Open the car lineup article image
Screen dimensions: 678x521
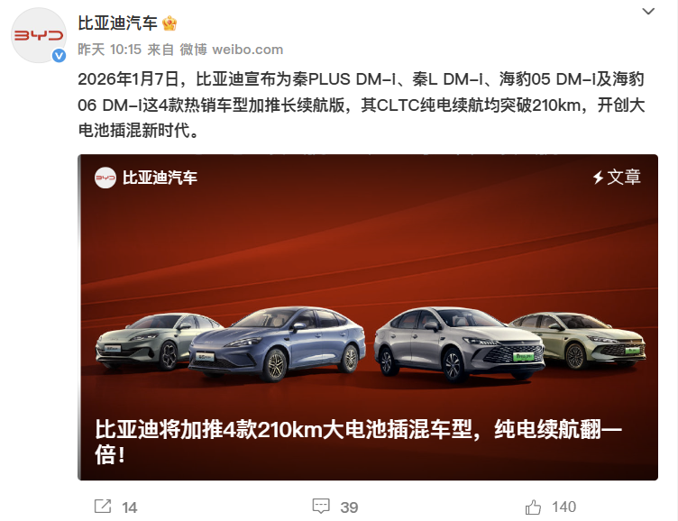[368, 317]
